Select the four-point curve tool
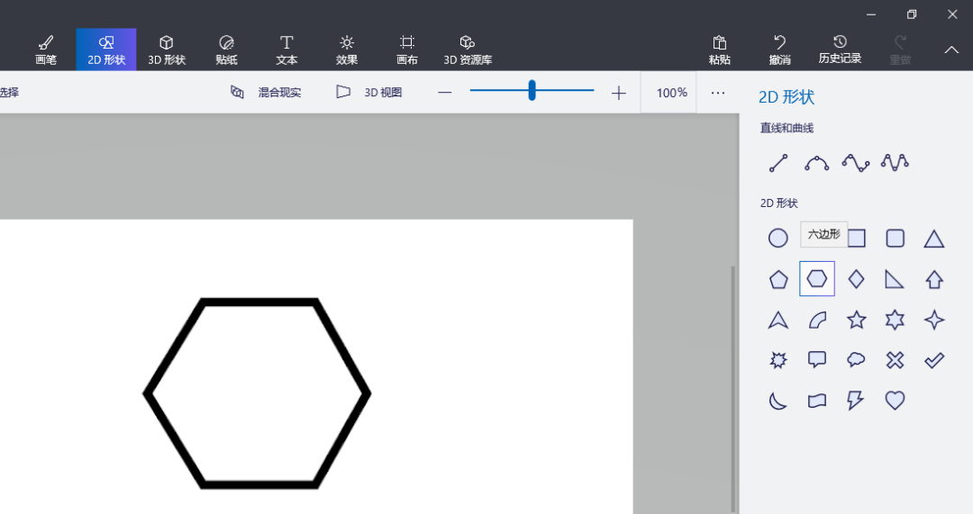973x514 pixels. point(856,163)
